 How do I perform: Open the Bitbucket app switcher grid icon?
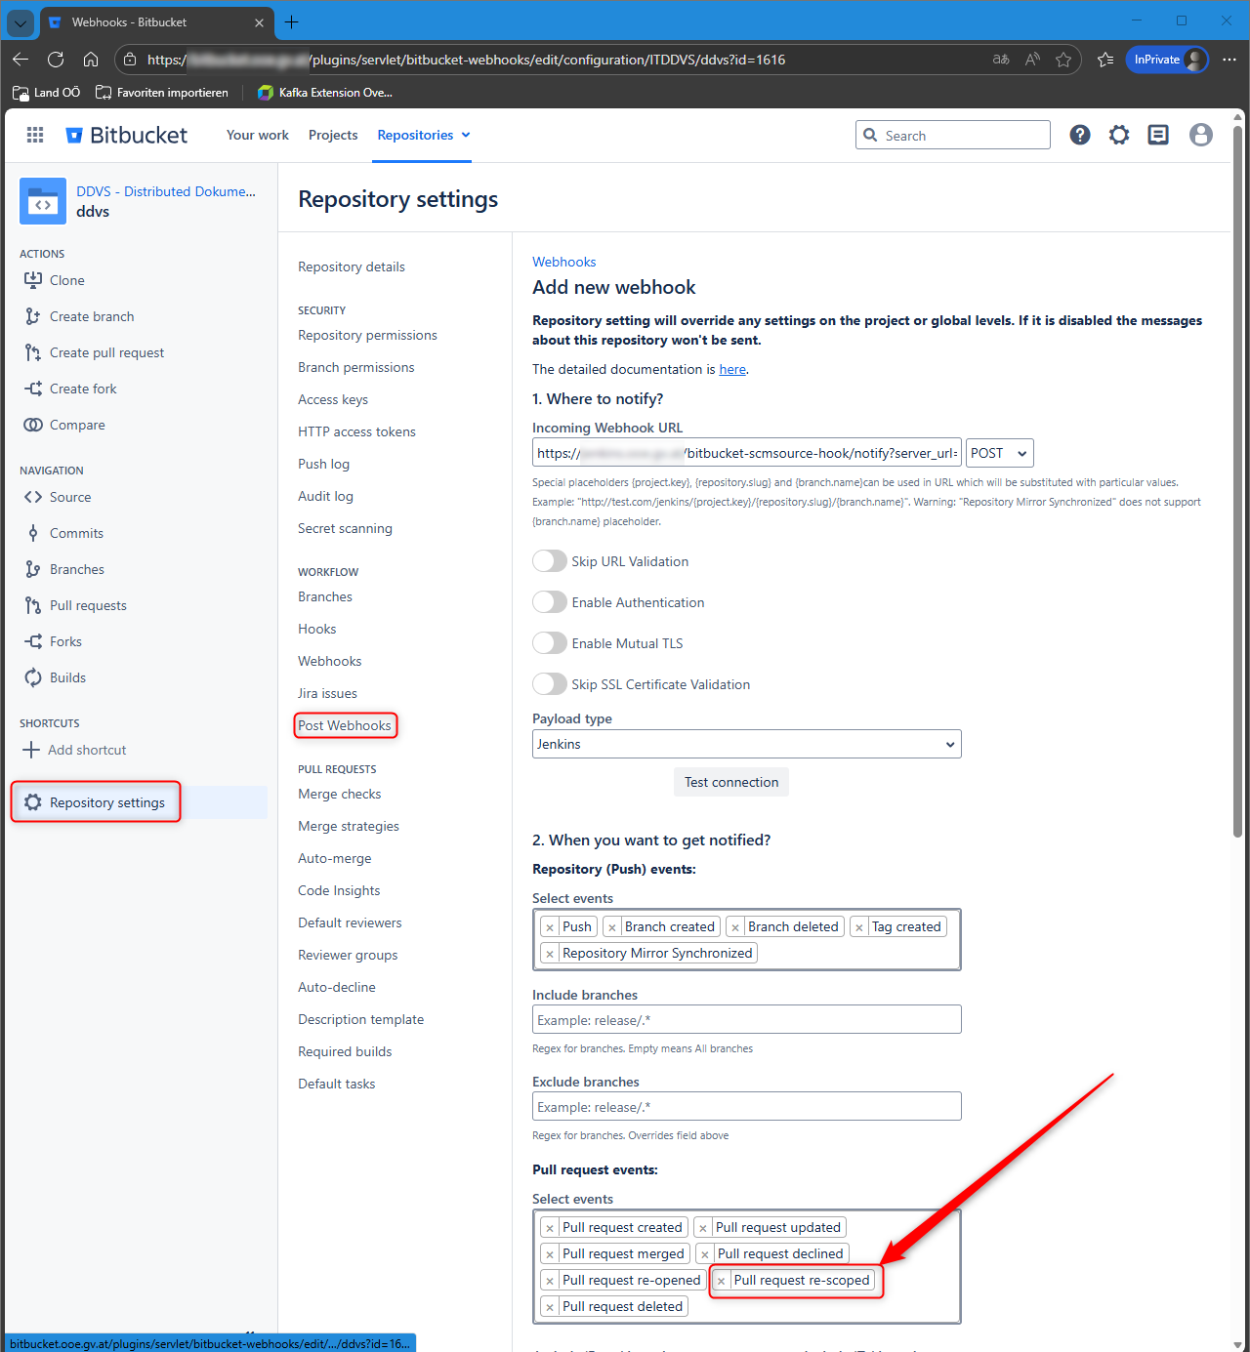click(35, 135)
